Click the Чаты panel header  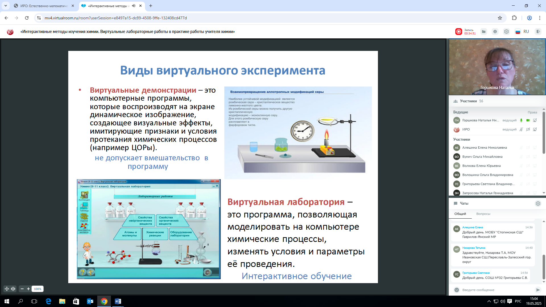464,203
